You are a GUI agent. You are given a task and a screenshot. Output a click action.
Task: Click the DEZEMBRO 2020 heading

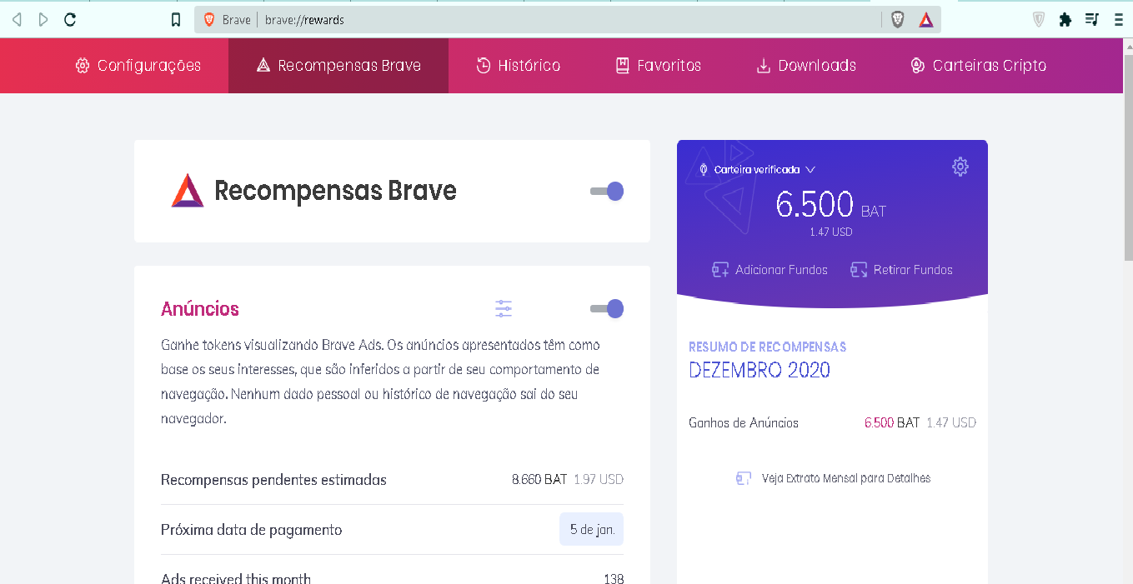pos(760,371)
